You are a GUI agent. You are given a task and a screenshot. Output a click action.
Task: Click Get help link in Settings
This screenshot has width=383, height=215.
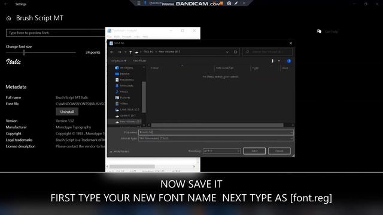pyautogui.click(x=332, y=32)
